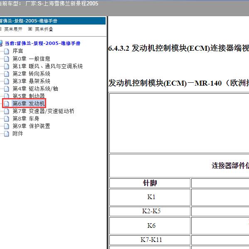
Task: Click the 发动机控制模块(ECM)-MR-140 subheading
Action: tap(178, 83)
